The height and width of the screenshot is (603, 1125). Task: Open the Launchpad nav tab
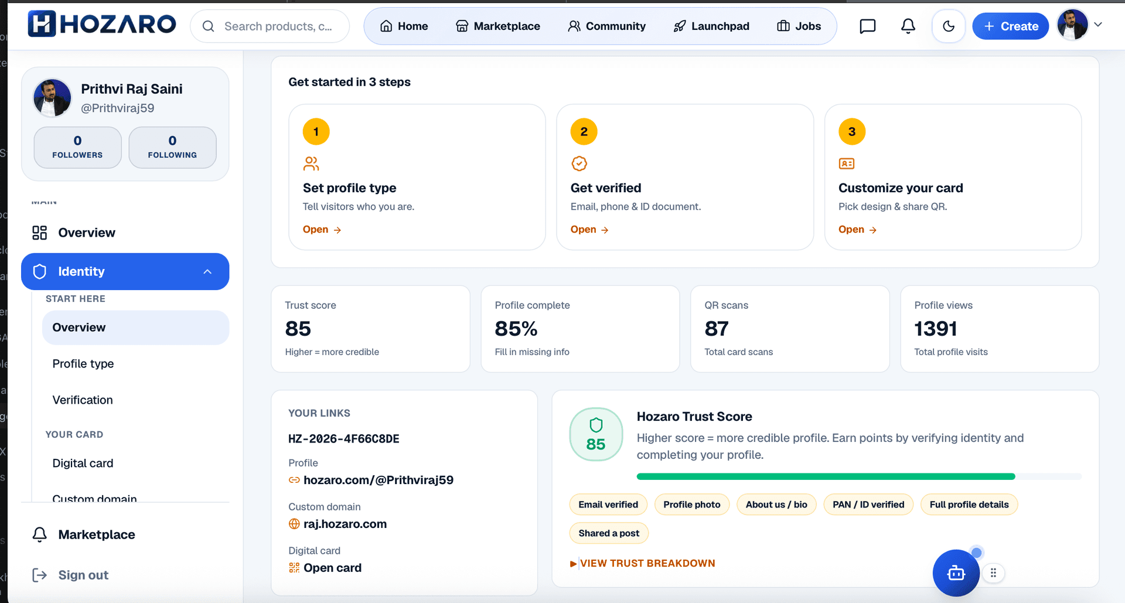click(x=711, y=26)
